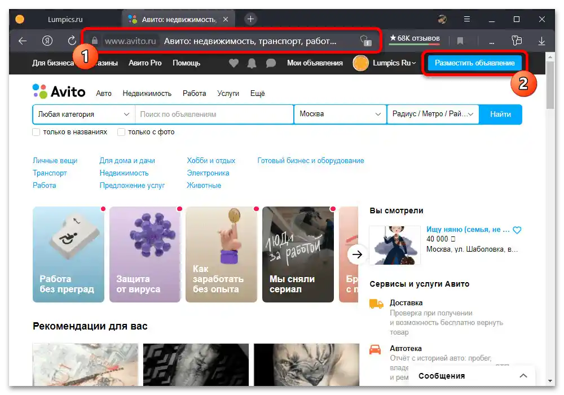The width and height of the screenshot is (564, 395).
Task: Click the Найти search button
Action: point(500,114)
